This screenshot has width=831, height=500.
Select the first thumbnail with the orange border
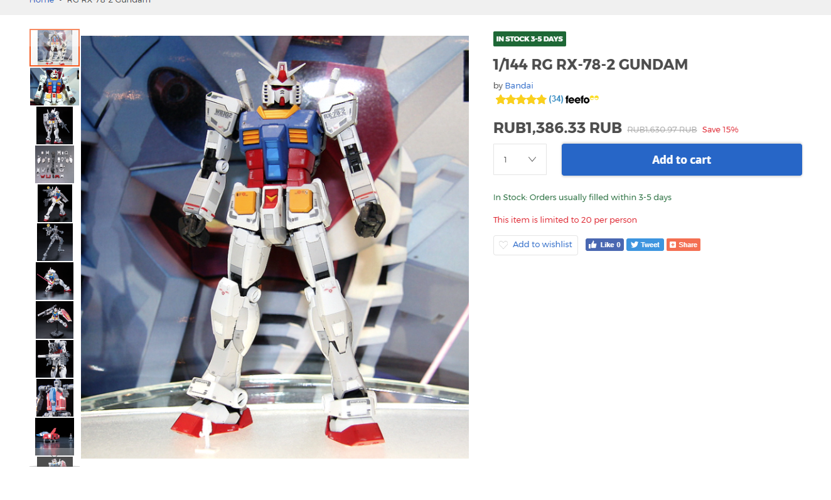point(55,48)
